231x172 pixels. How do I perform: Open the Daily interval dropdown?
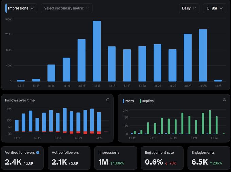pyautogui.click(x=189, y=8)
